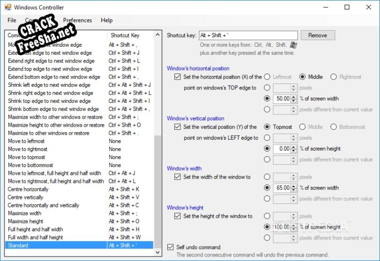Select the Middle radio button for horizontal position
The width and height of the screenshot is (380, 261).
click(x=302, y=77)
